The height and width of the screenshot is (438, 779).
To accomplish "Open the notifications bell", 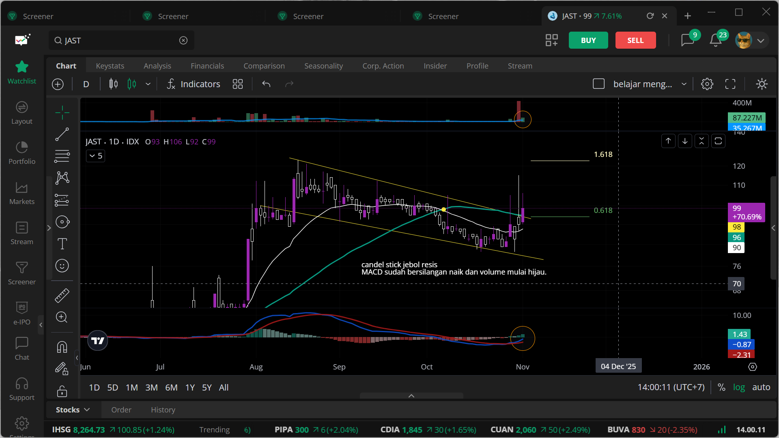I will point(716,40).
